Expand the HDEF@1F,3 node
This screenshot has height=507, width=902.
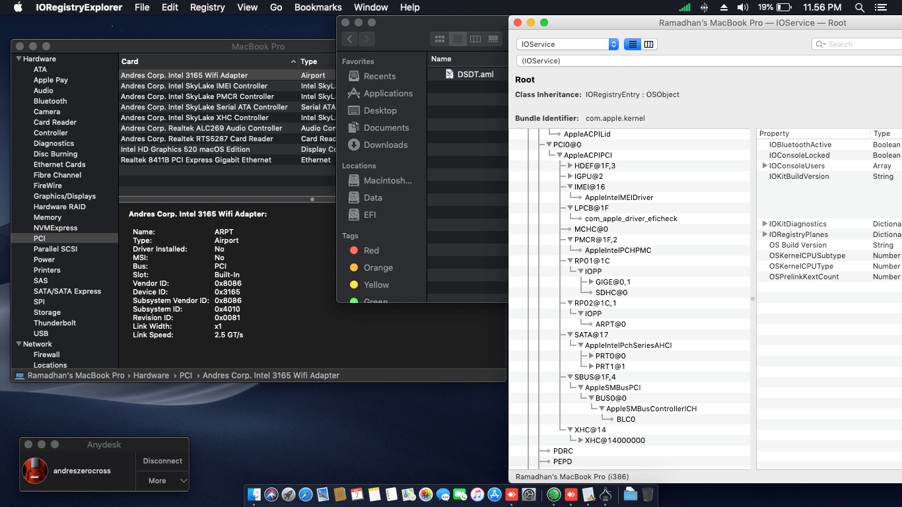point(570,166)
